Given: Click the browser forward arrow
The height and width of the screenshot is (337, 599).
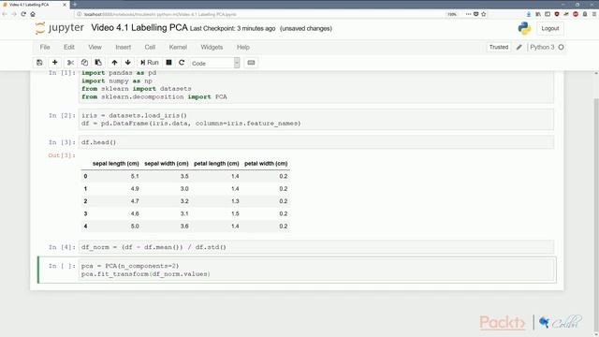Looking at the screenshot, I should 14,14.
